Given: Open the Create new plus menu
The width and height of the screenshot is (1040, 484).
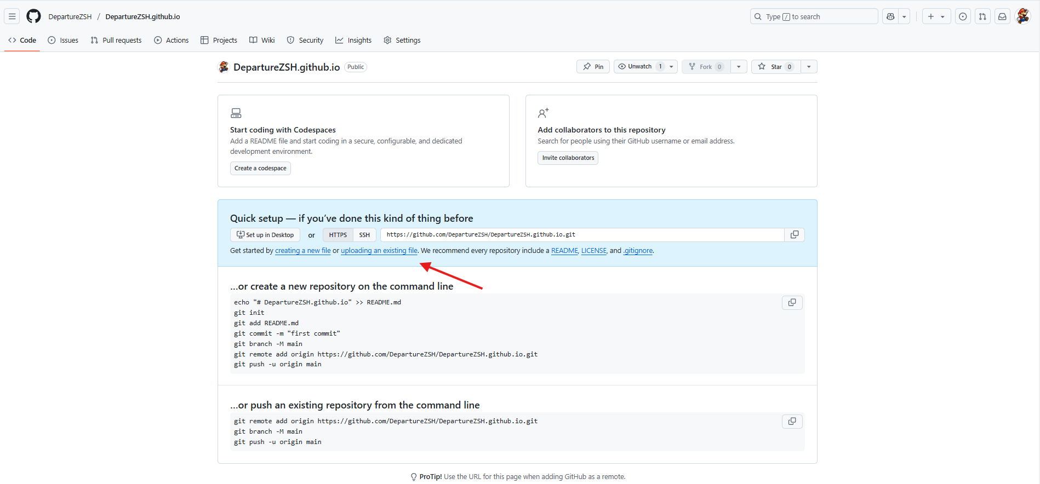Looking at the screenshot, I should [936, 16].
